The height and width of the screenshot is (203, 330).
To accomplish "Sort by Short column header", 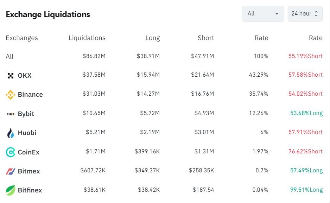I will pos(205,38).
